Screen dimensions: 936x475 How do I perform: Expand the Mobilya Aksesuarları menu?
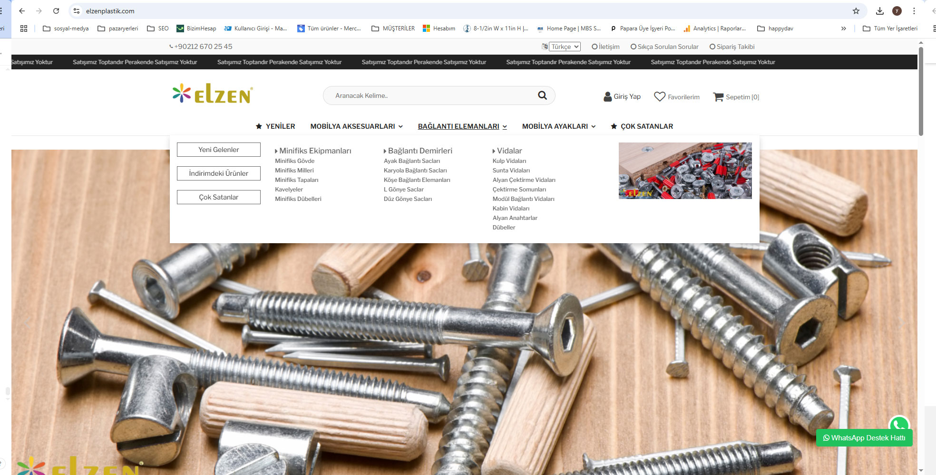[356, 126]
